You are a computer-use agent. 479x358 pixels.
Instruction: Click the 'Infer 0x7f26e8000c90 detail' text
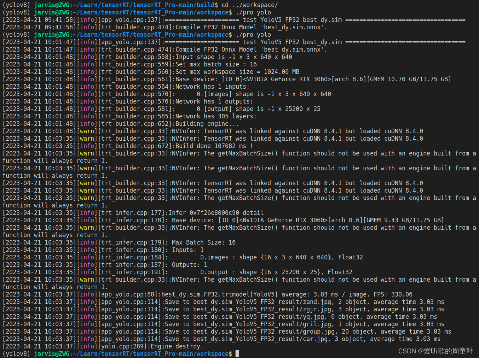(x=216, y=213)
